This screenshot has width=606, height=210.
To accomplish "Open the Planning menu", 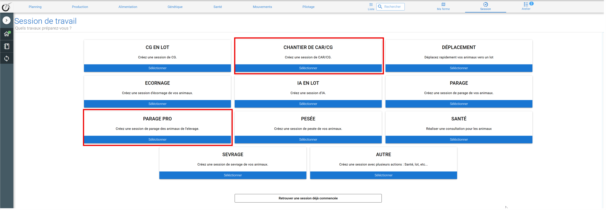I will 35,7.
